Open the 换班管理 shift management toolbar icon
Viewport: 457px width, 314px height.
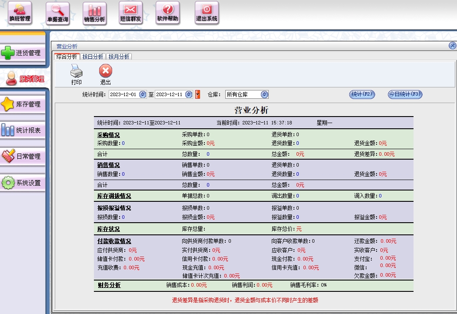(20, 13)
